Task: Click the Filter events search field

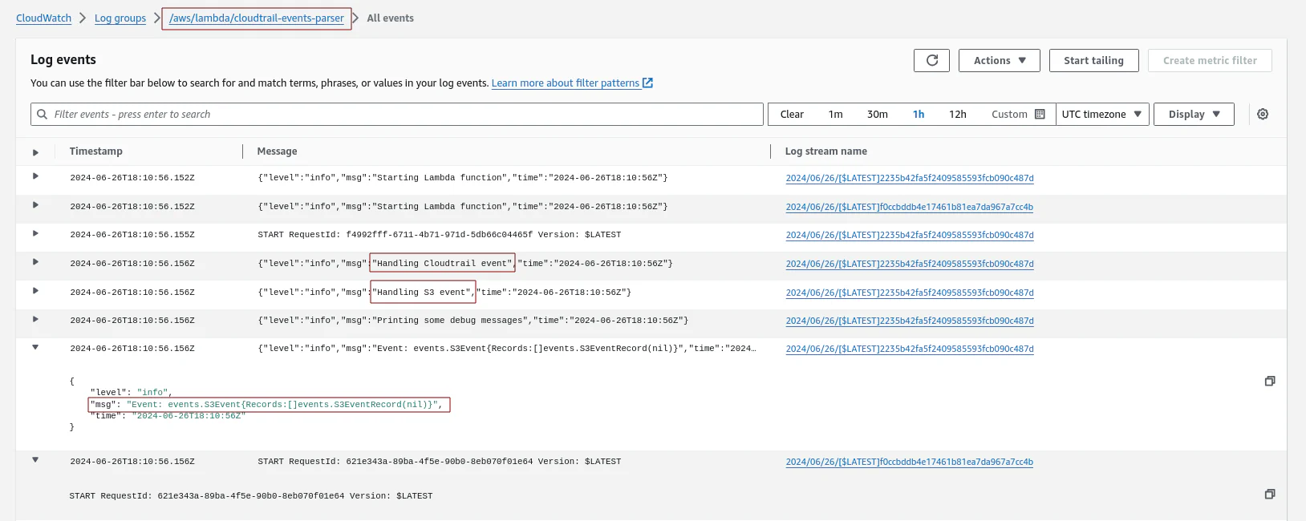Action: point(397,115)
